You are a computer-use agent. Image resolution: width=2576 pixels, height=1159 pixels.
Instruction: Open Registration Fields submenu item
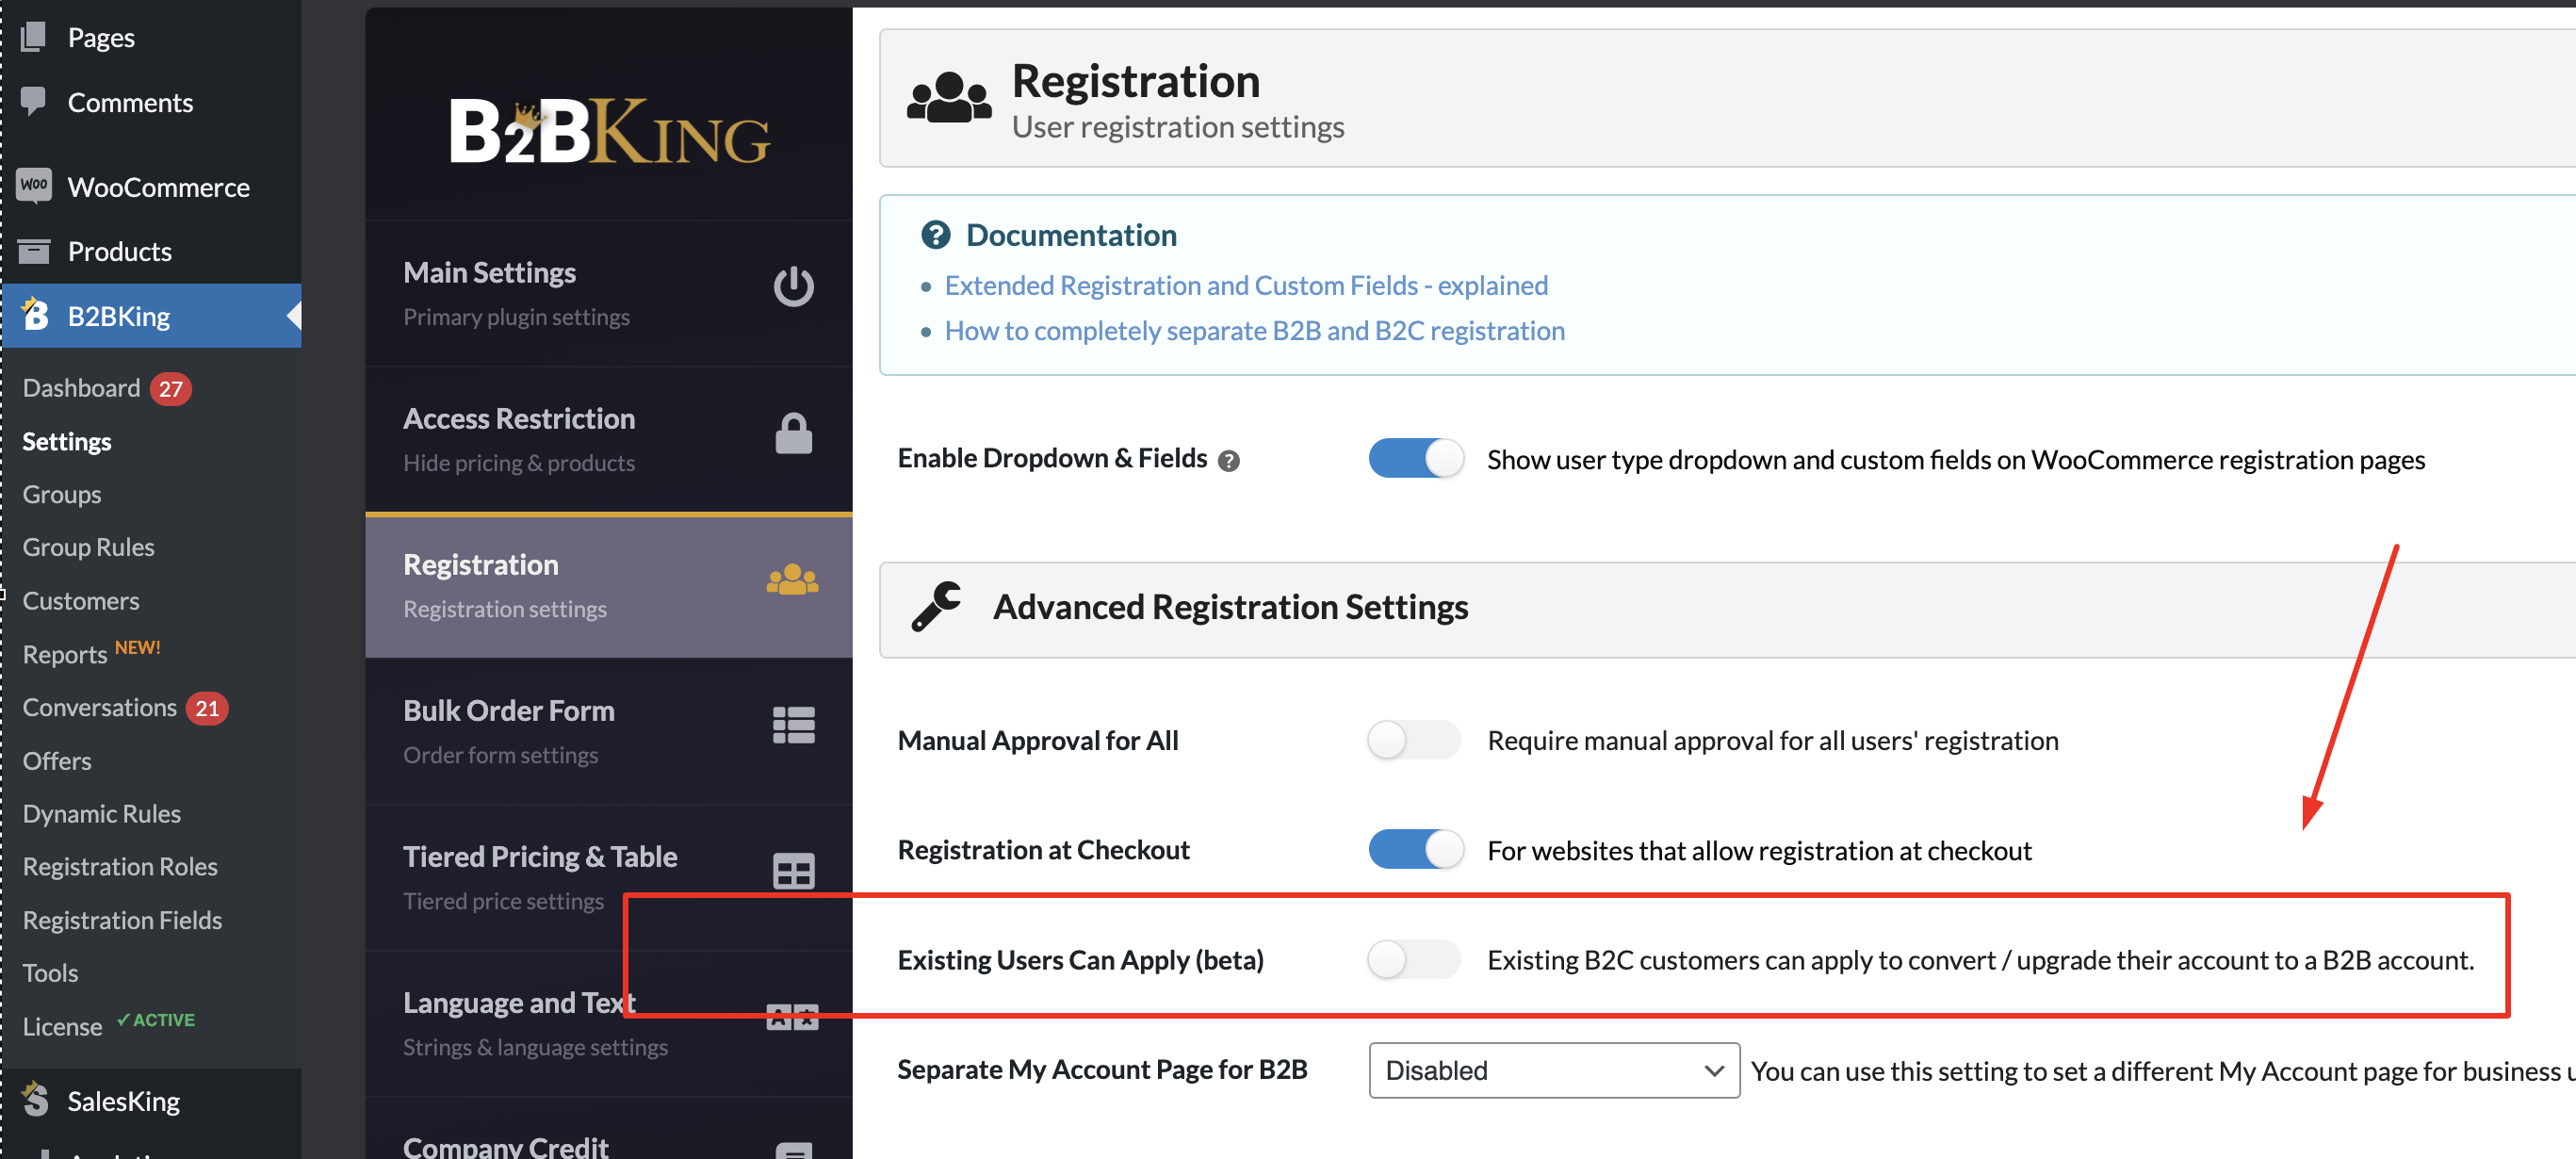(122, 919)
